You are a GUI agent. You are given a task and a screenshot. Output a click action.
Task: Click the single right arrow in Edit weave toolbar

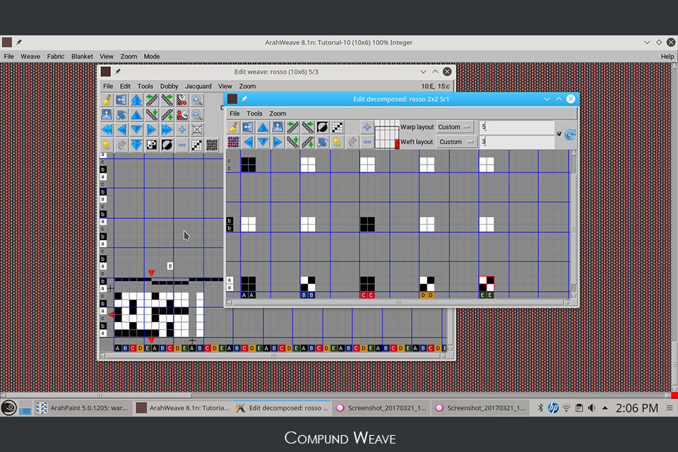point(151,130)
